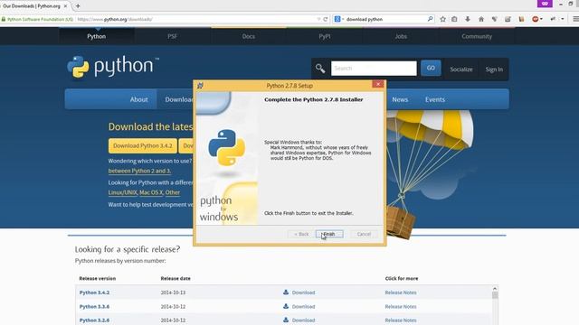The height and width of the screenshot is (325, 579).
Task: Open the Python 3.3.6 release link
Action: [x=94, y=307]
